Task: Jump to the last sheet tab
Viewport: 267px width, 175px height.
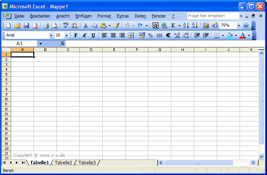Action: point(23,163)
